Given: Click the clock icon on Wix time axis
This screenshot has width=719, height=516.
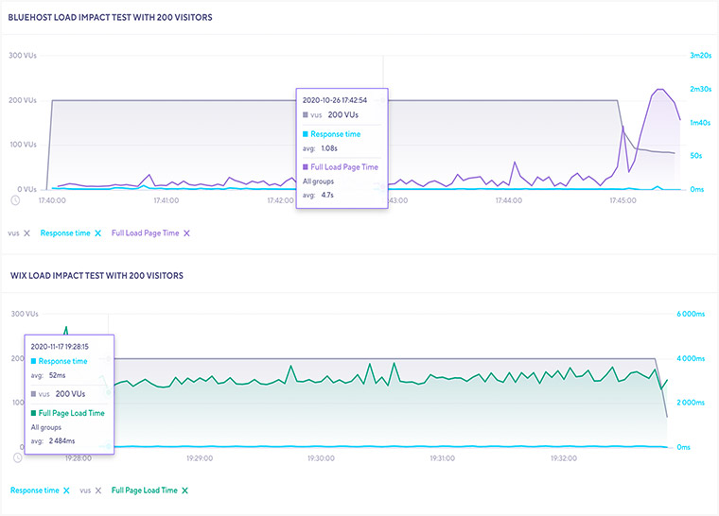Looking at the screenshot, I should click(x=17, y=457).
